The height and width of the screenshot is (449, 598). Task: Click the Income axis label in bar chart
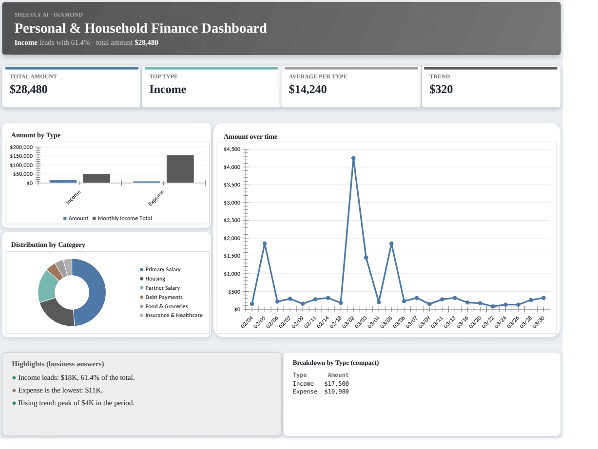click(73, 197)
